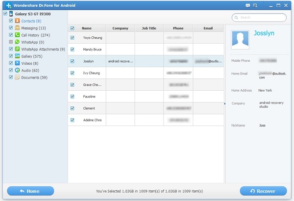Click the Audio music icon
This screenshot has width=294, height=201.
pyautogui.click(x=17, y=70)
